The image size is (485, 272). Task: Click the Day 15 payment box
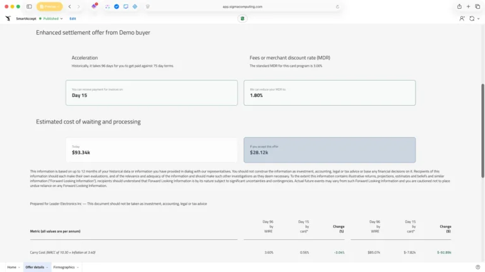[x=152, y=93]
